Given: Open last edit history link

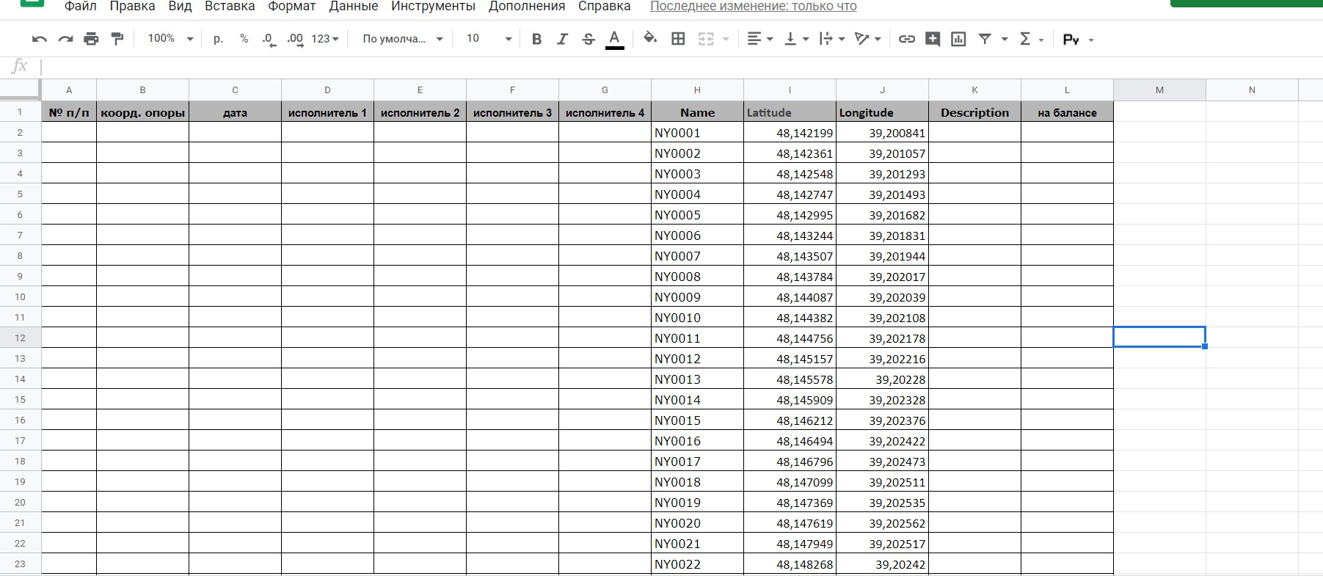Looking at the screenshot, I should [x=753, y=7].
